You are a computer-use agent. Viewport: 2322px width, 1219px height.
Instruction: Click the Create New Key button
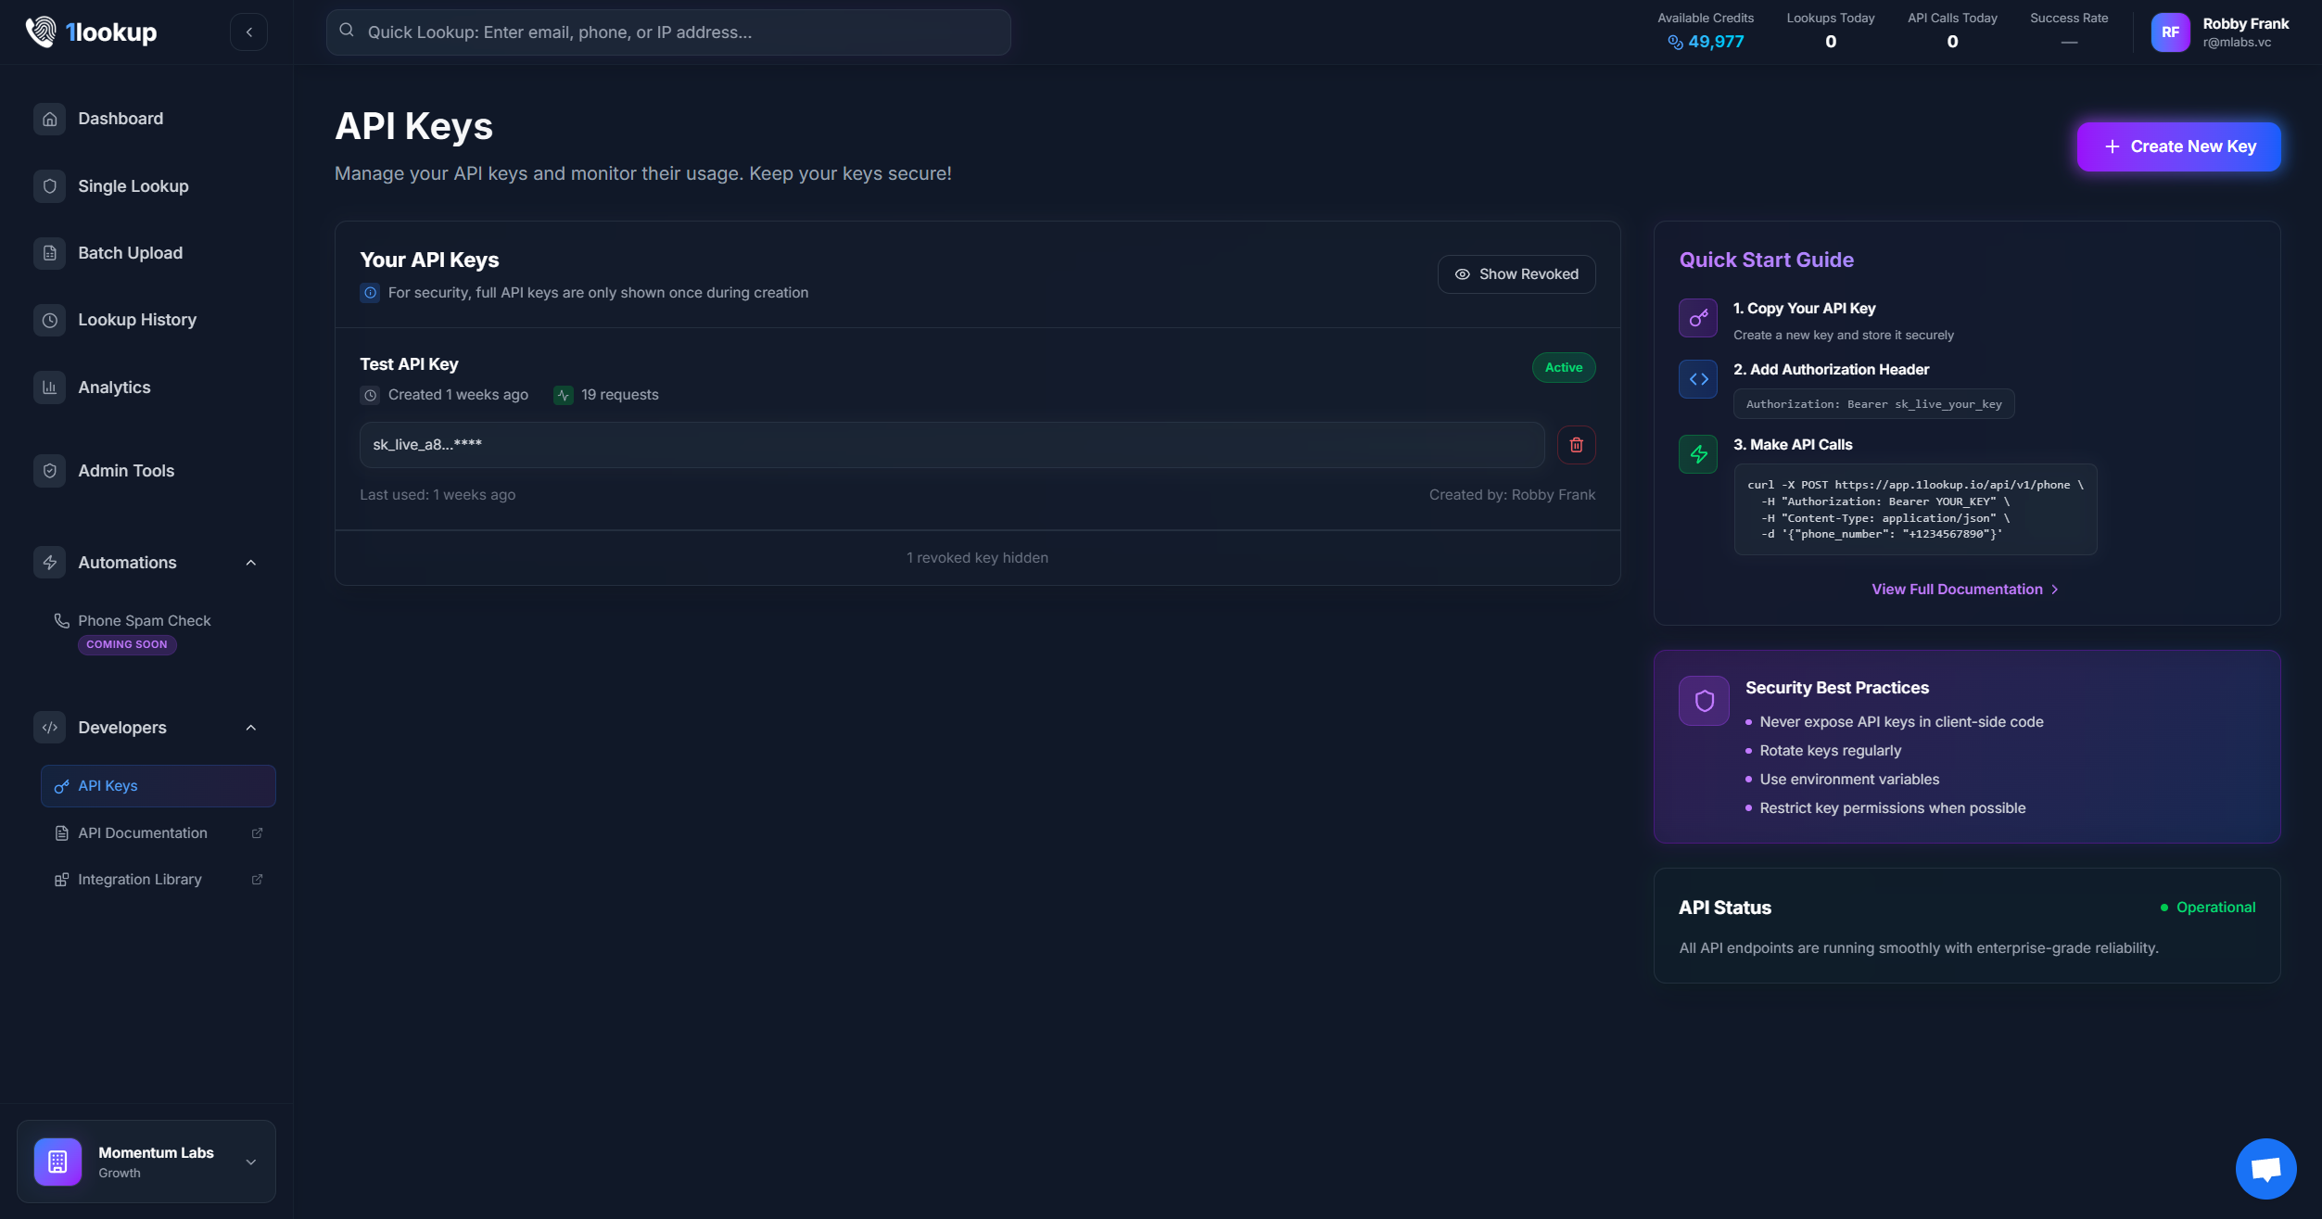[x=2177, y=146]
